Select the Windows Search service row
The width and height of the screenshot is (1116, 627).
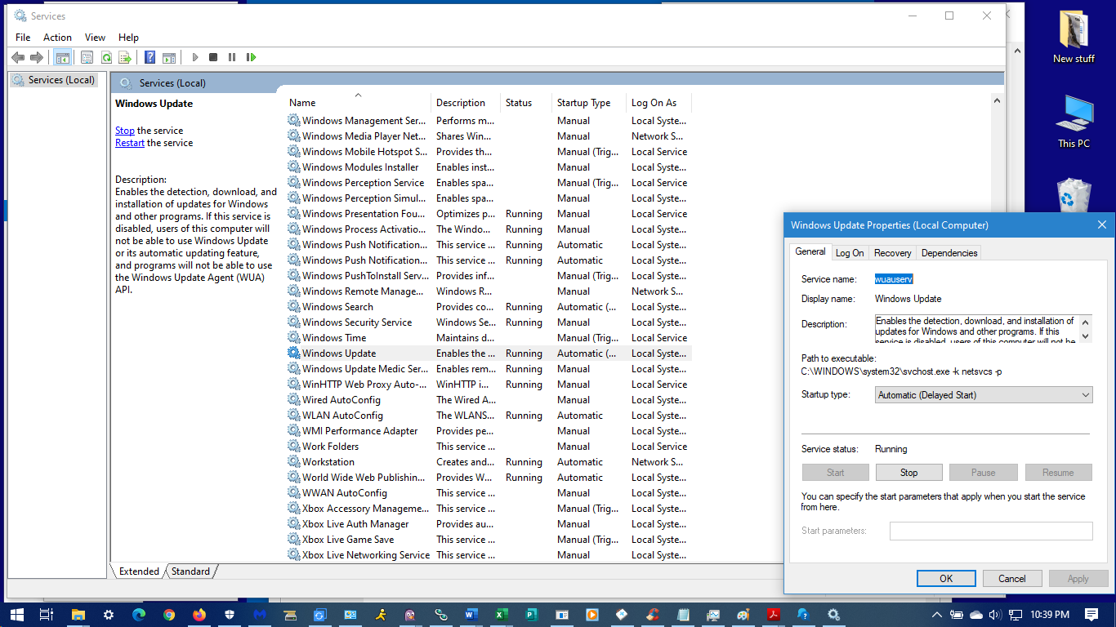click(489, 307)
